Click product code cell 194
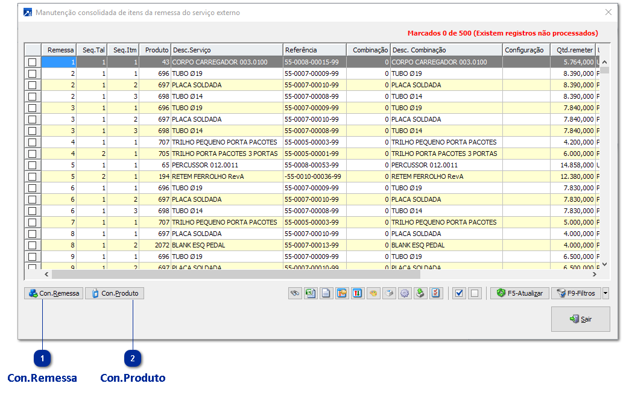Viewport: 632px width, 395px height. click(x=155, y=176)
